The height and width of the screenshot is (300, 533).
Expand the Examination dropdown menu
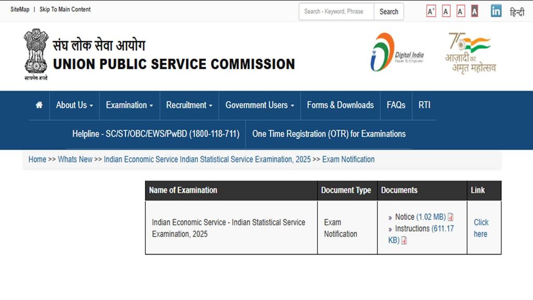tap(129, 105)
